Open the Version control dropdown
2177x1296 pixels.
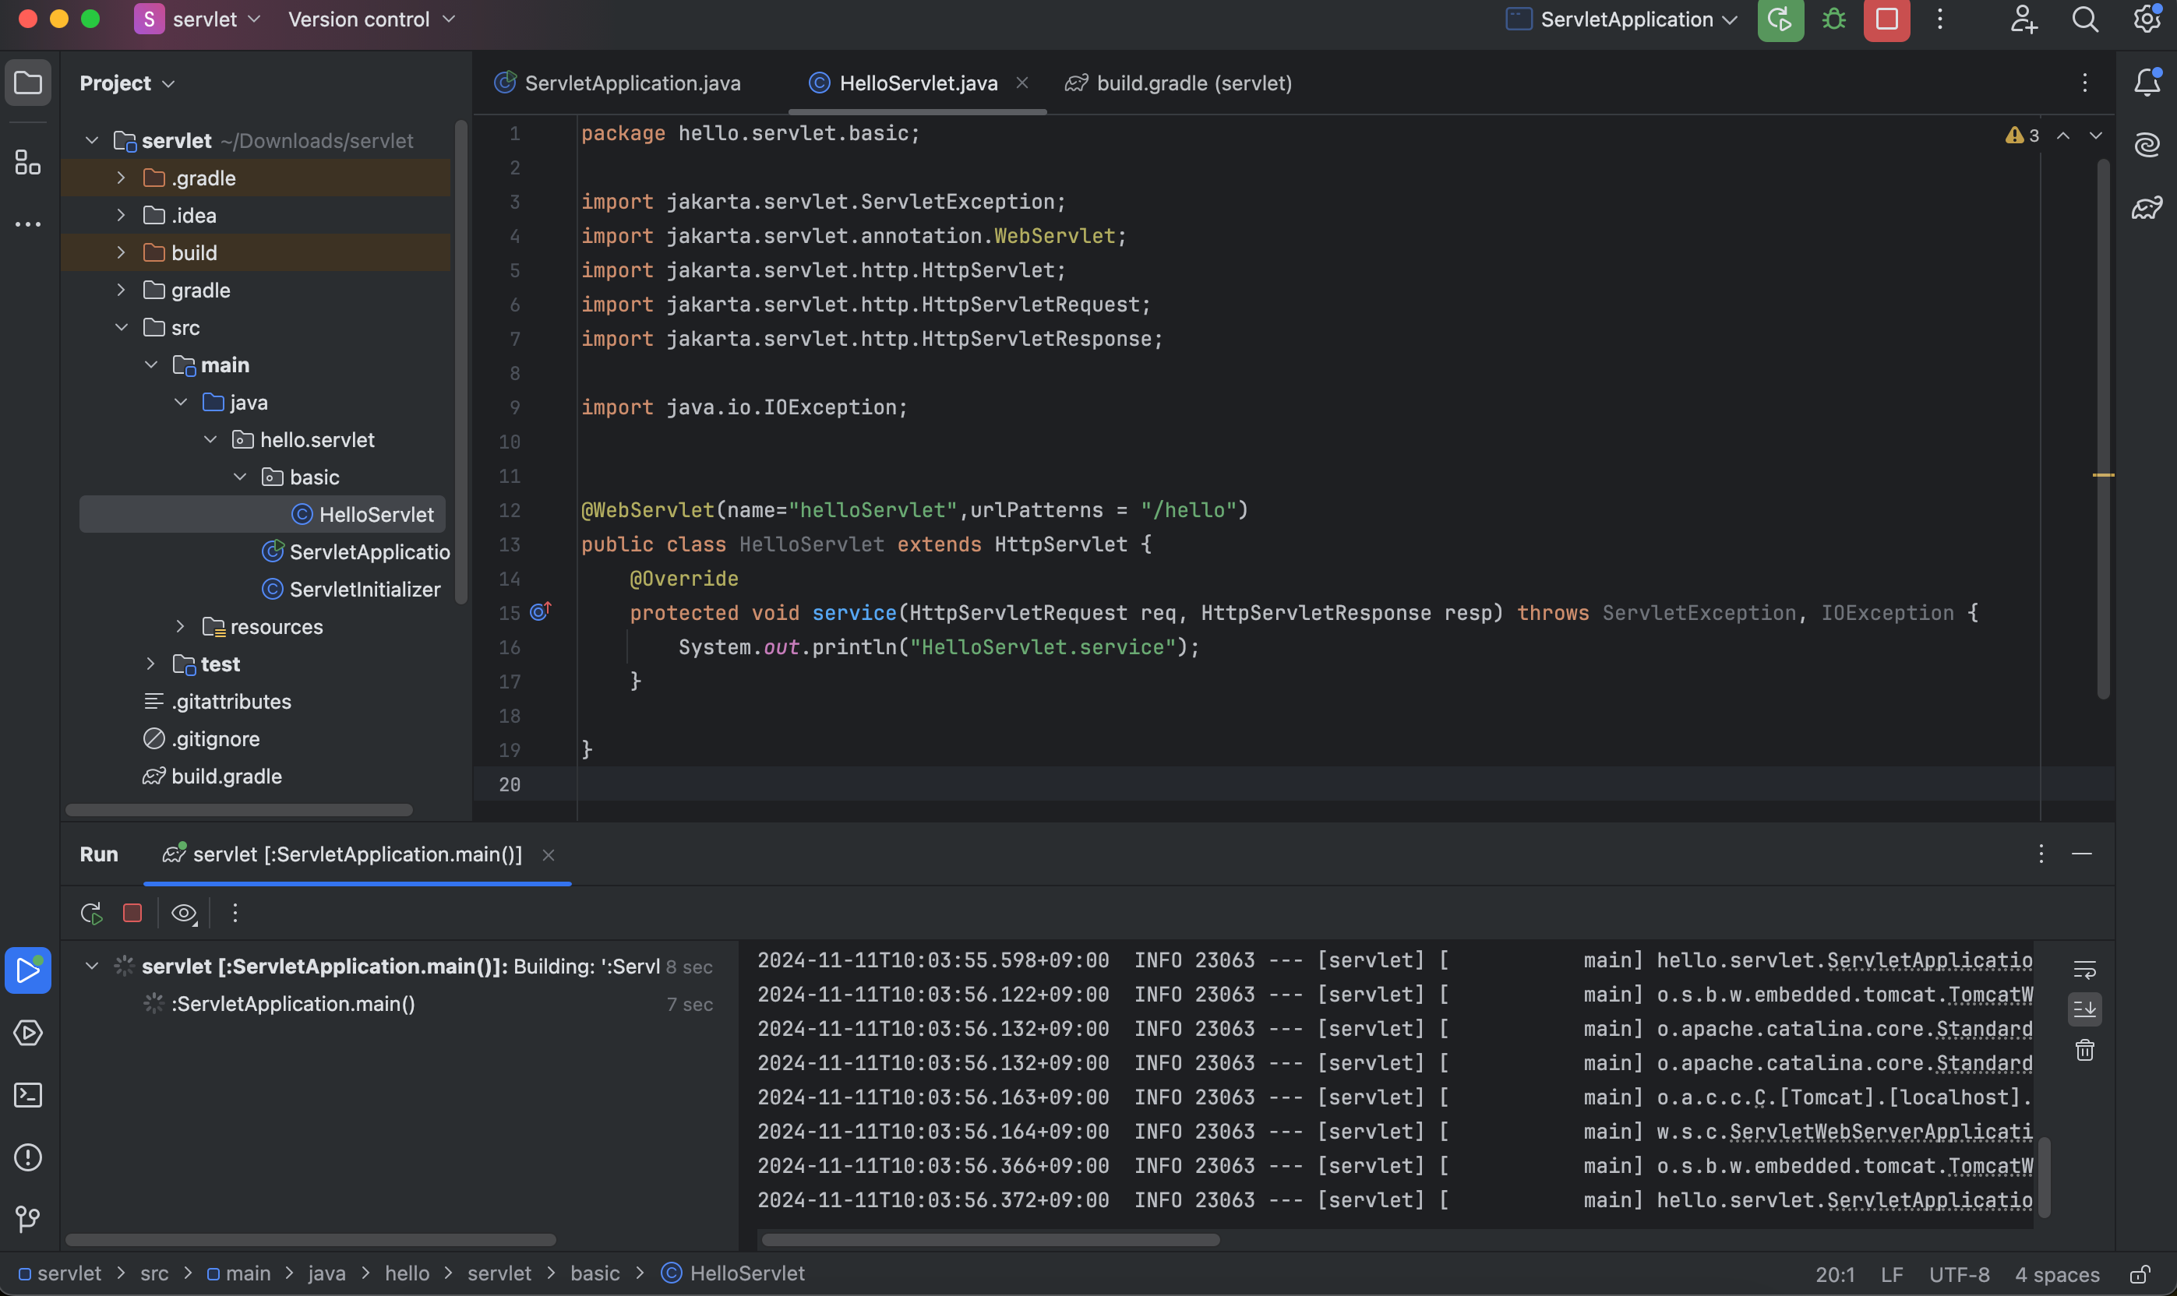tap(372, 19)
